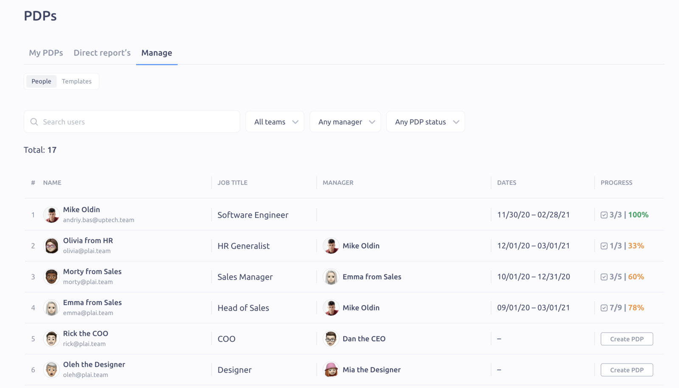Open the Any manager filter dropdown
Screen dimensions: 679x388
point(345,122)
